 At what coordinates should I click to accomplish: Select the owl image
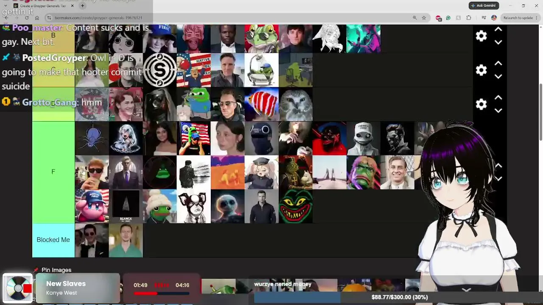(x=296, y=104)
